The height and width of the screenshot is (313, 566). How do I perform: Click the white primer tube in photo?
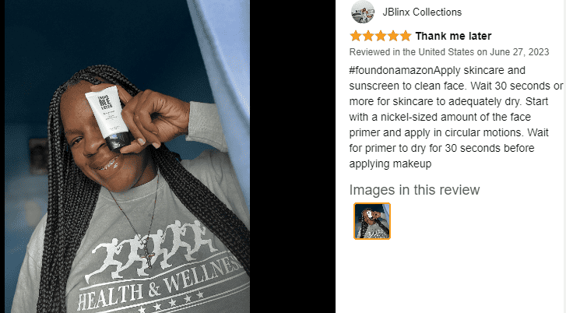point(108,118)
